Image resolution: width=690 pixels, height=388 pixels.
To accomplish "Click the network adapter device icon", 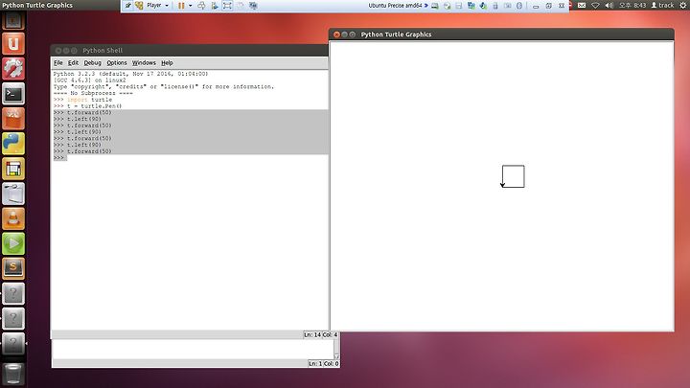I will [471, 6].
